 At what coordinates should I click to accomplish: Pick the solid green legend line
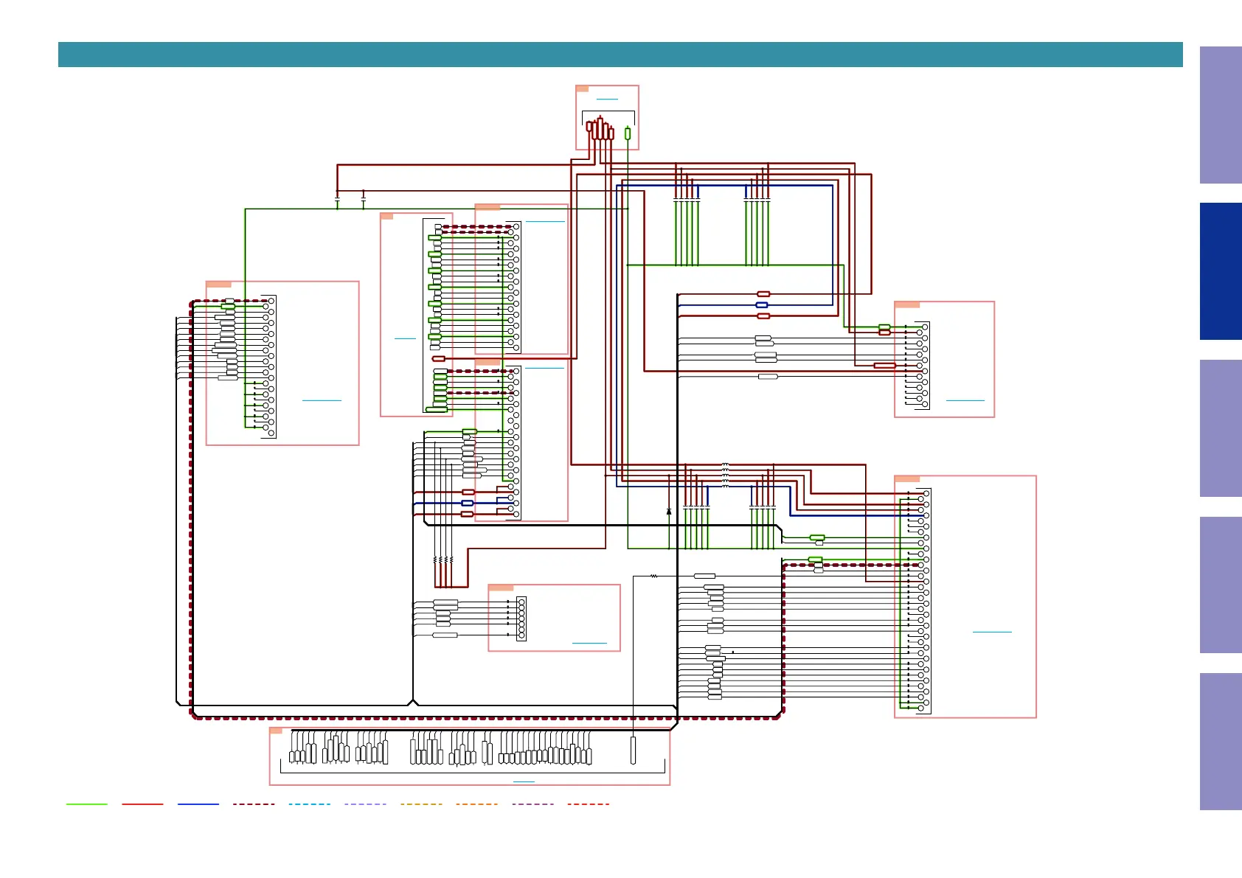tap(86, 804)
